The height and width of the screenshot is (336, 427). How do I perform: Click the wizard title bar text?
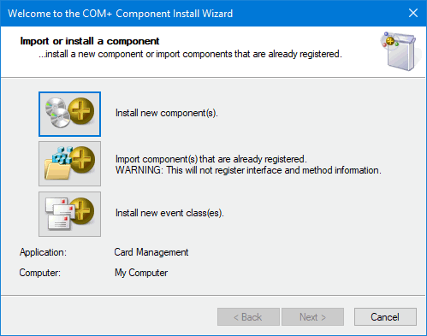(x=120, y=14)
